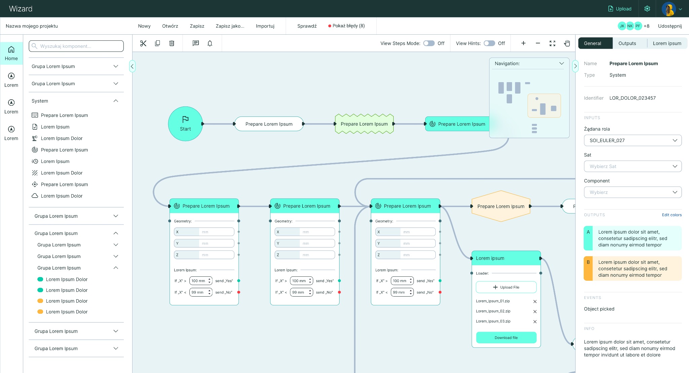Viewport: 689px width, 373px height.
Task: Click the orange swatch of output B
Action: [x=588, y=268]
